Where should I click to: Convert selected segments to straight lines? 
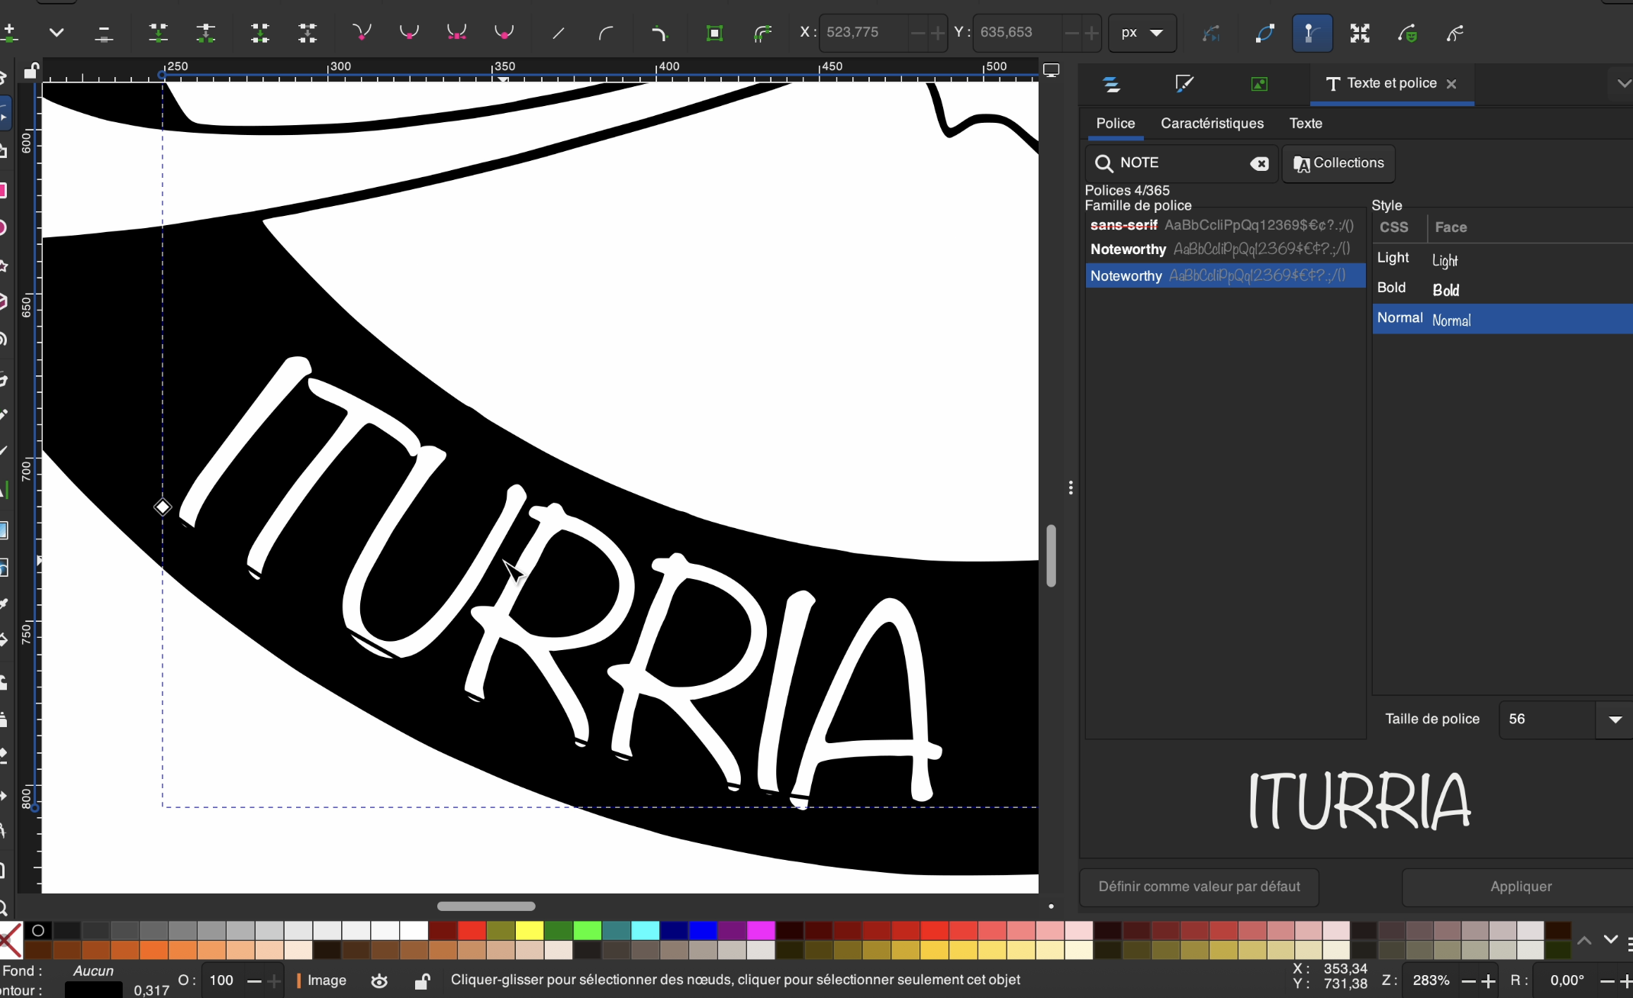coord(559,33)
